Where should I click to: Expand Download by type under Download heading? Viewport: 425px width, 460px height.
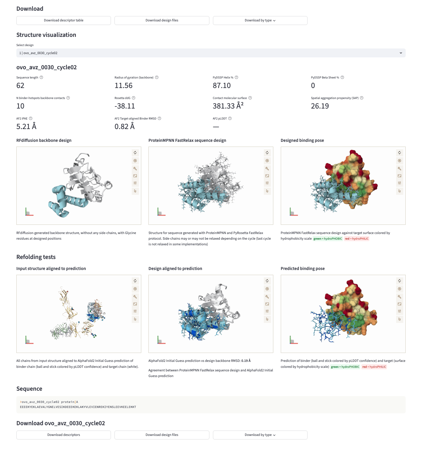(260, 21)
